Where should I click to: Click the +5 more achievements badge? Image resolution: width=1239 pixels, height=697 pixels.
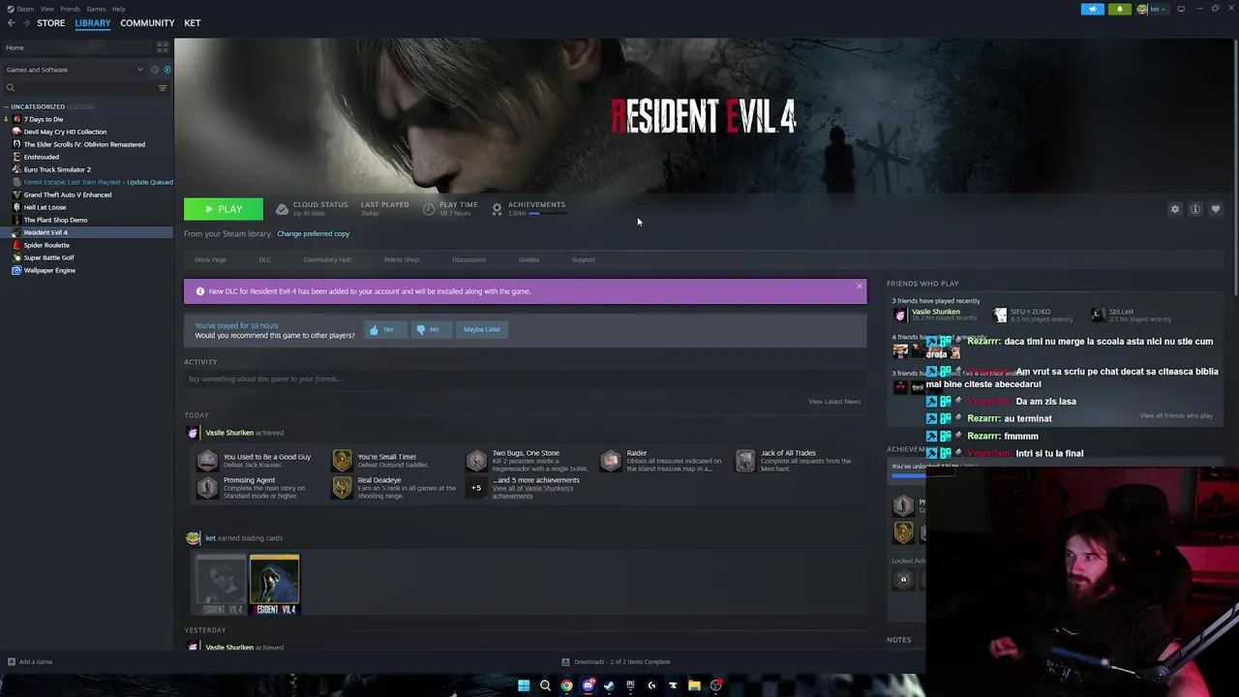[475, 488]
